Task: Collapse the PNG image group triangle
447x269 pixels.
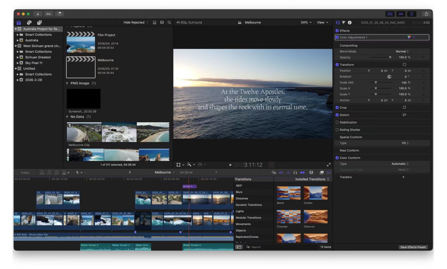Action: [67, 83]
